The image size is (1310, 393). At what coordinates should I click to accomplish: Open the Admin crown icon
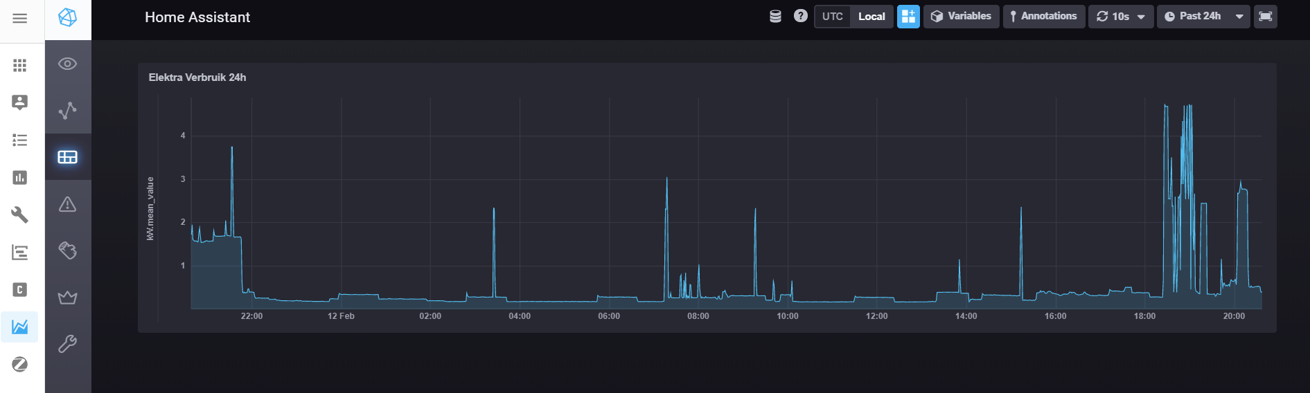coord(67,298)
